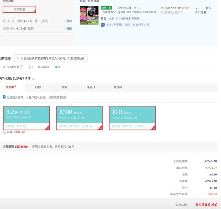Uncheck the 优惠组合推荐 checkbox
This screenshot has width=221, height=209.
4,97
